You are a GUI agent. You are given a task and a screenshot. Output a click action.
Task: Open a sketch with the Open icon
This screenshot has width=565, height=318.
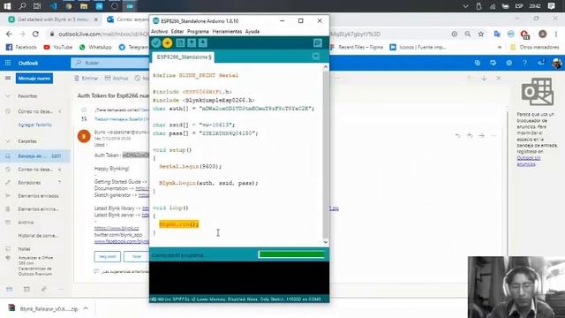pyautogui.click(x=192, y=43)
